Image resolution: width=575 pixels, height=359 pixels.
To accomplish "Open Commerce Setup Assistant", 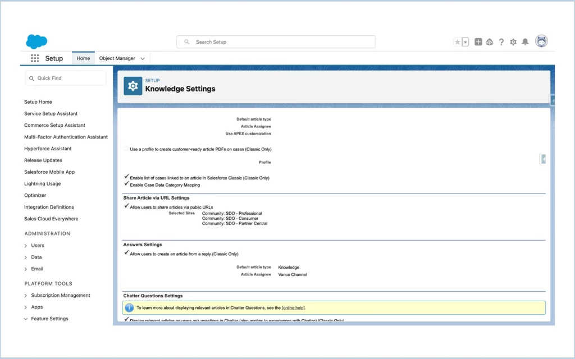I will click(54, 125).
